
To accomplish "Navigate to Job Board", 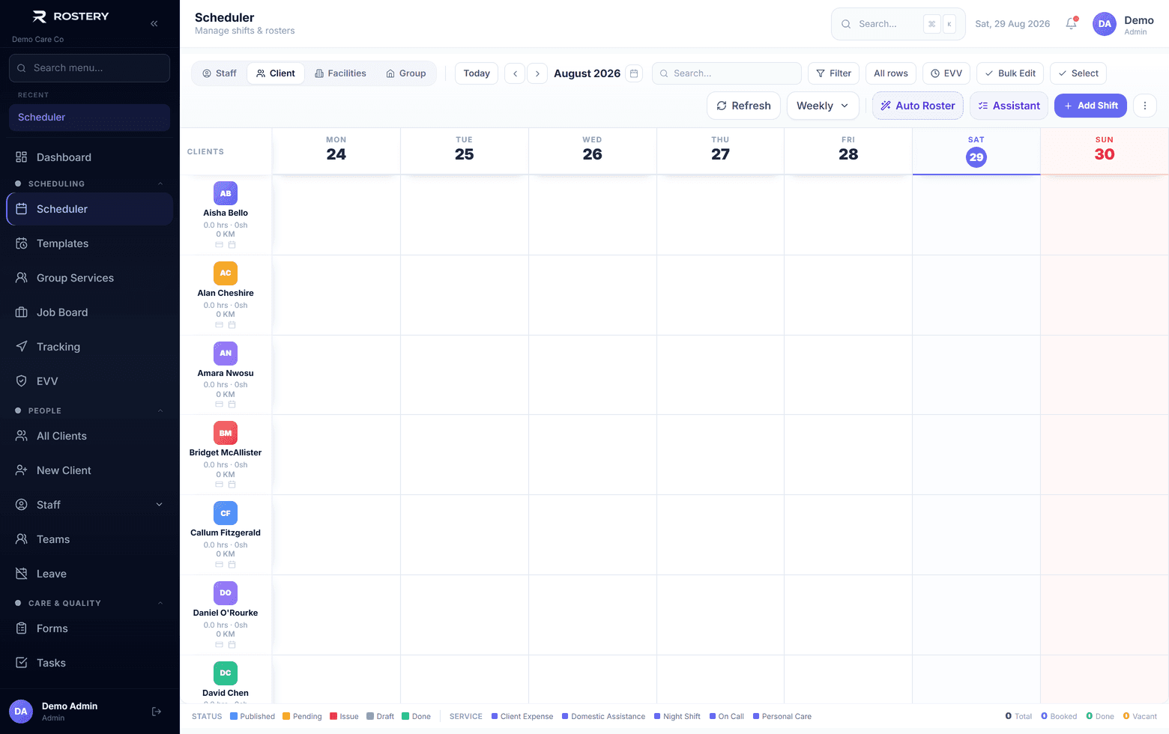I will pyautogui.click(x=90, y=312).
